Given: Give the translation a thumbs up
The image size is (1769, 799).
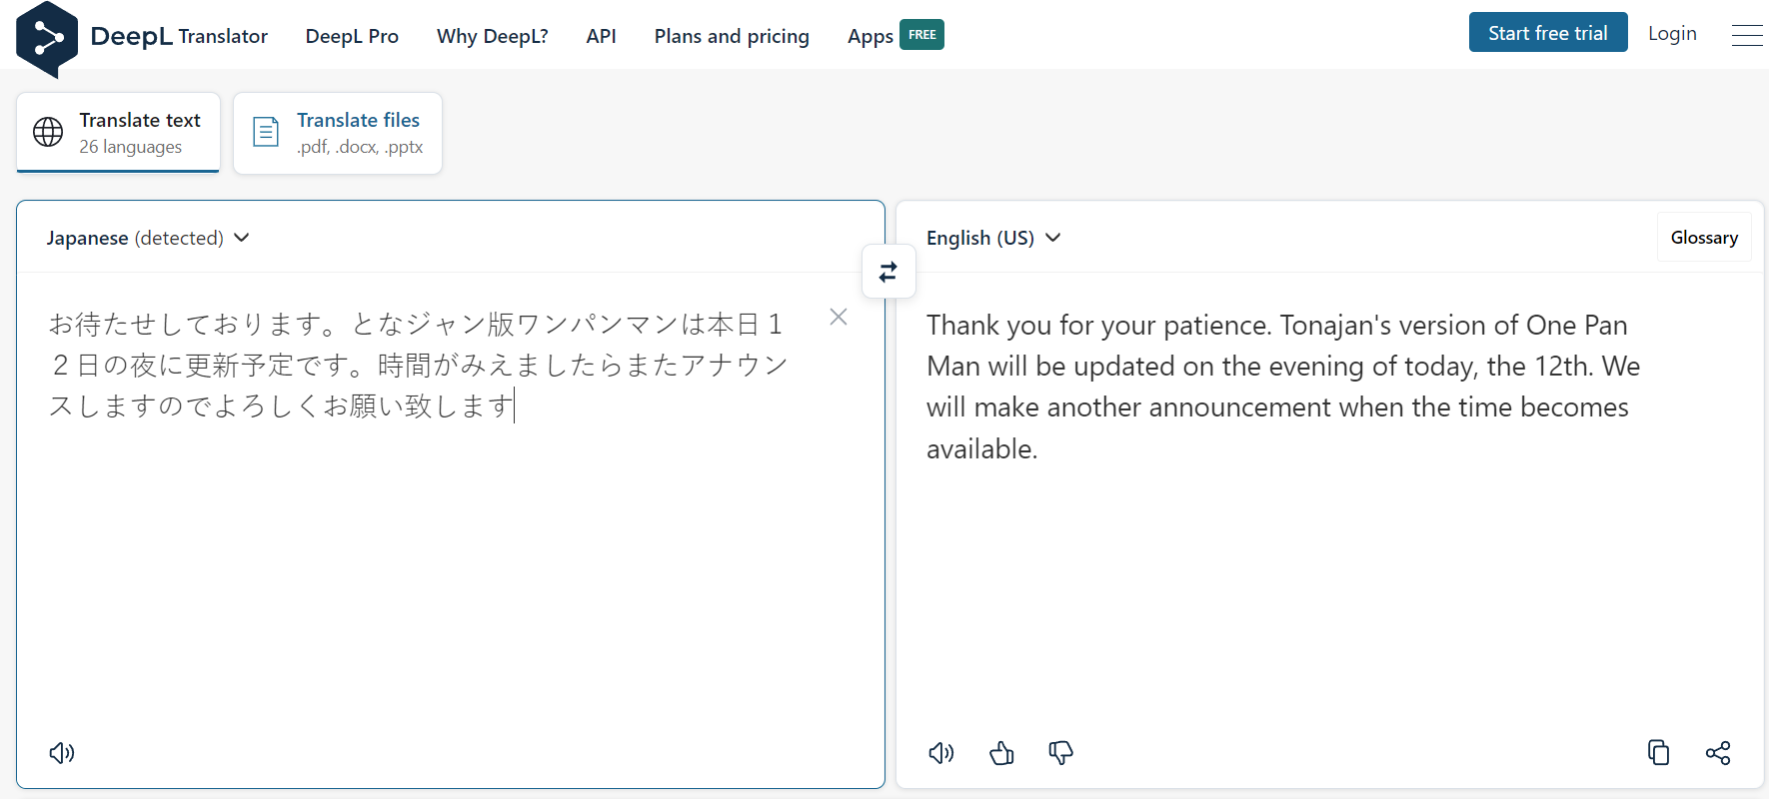Looking at the screenshot, I should point(1001,753).
